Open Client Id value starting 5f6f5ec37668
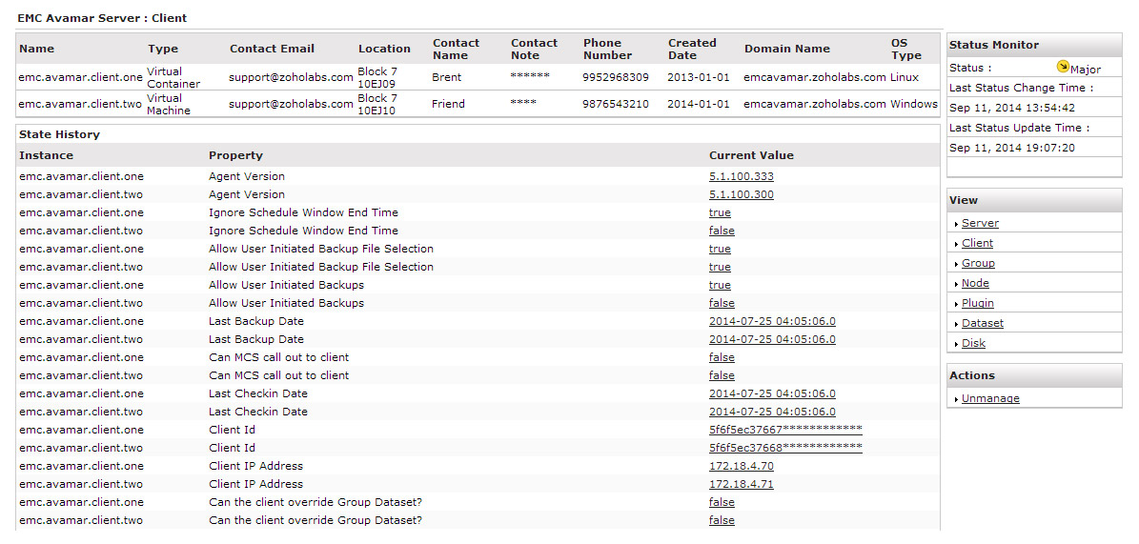 pyautogui.click(x=784, y=448)
